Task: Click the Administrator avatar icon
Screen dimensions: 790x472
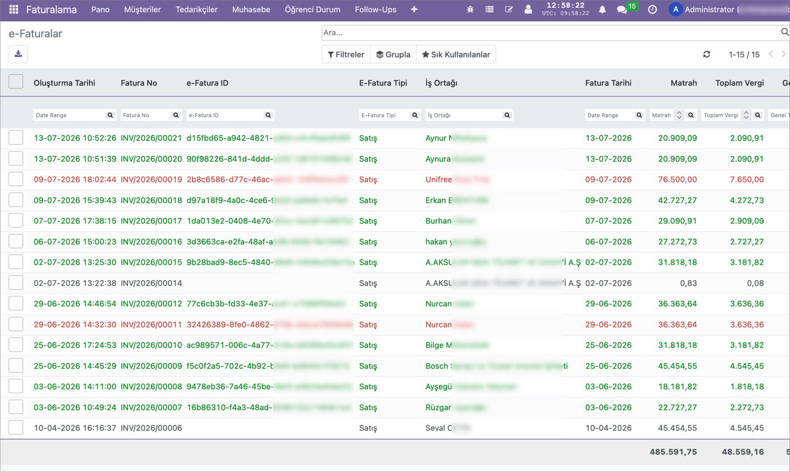Action: 675,10
